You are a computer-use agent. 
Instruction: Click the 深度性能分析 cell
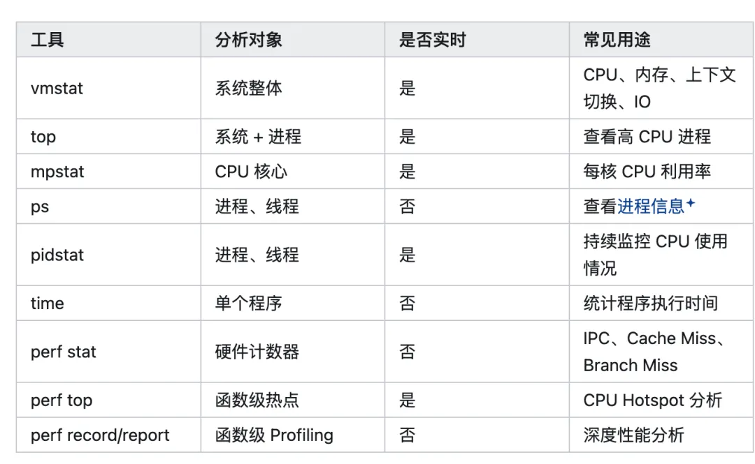coord(662,435)
